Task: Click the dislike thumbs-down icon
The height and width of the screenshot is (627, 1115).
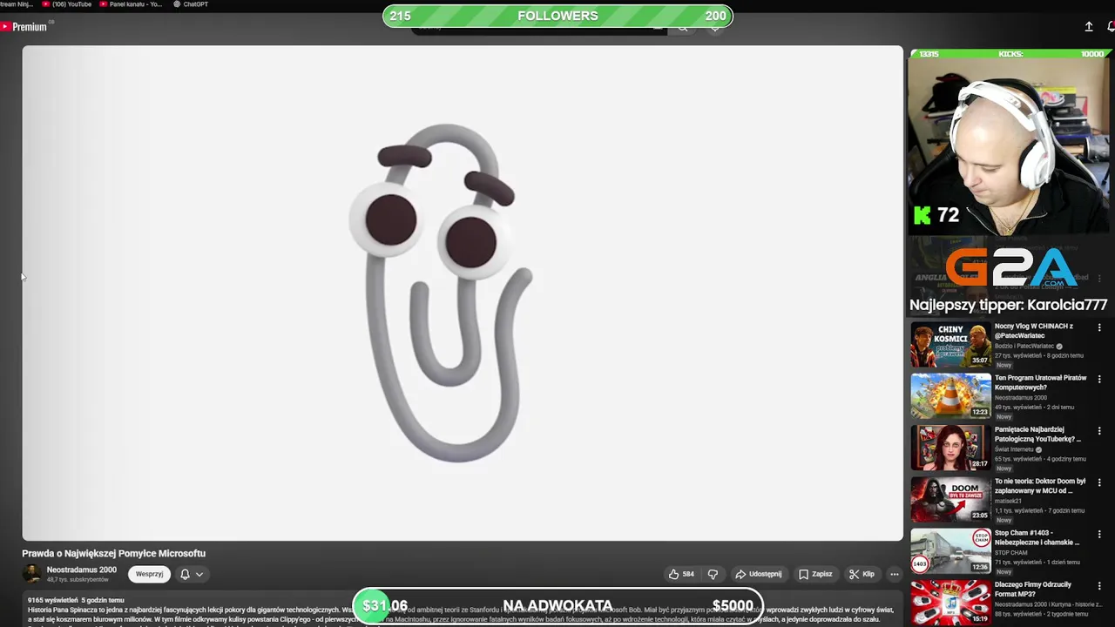Action: (x=713, y=574)
